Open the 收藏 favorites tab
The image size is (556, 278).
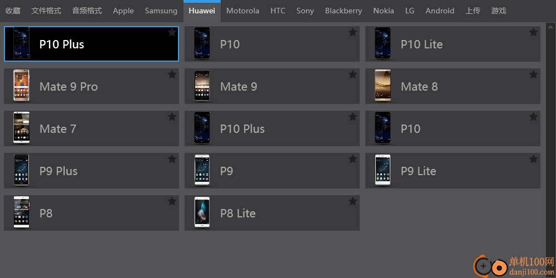tap(13, 11)
